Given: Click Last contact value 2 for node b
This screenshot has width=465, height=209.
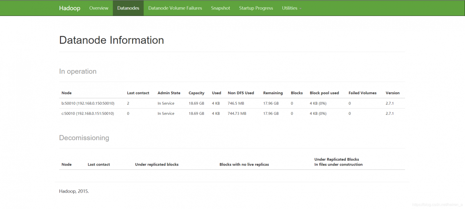Looking at the screenshot, I should [x=128, y=103].
